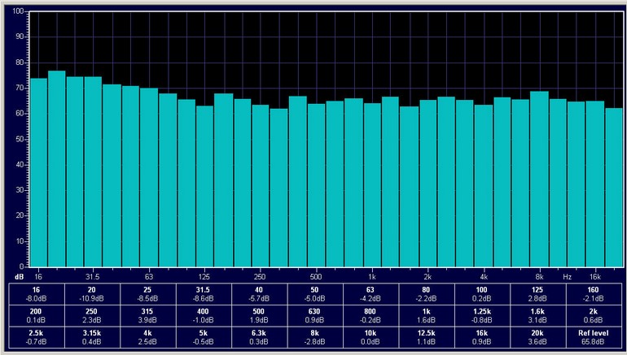Screen dimensions: 627x355
Task: Click the 80 Hz cell reading -2.2dB
Action: [426, 294]
